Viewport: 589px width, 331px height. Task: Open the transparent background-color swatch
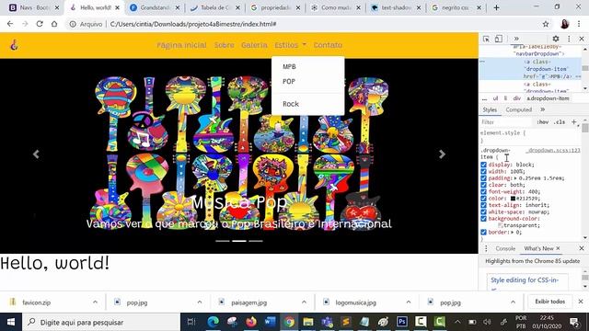tap(500, 225)
